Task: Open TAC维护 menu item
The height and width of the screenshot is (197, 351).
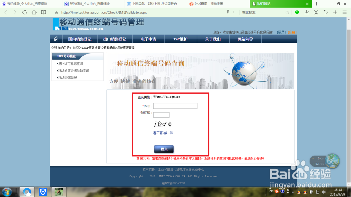Action: (x=181, y=39)
